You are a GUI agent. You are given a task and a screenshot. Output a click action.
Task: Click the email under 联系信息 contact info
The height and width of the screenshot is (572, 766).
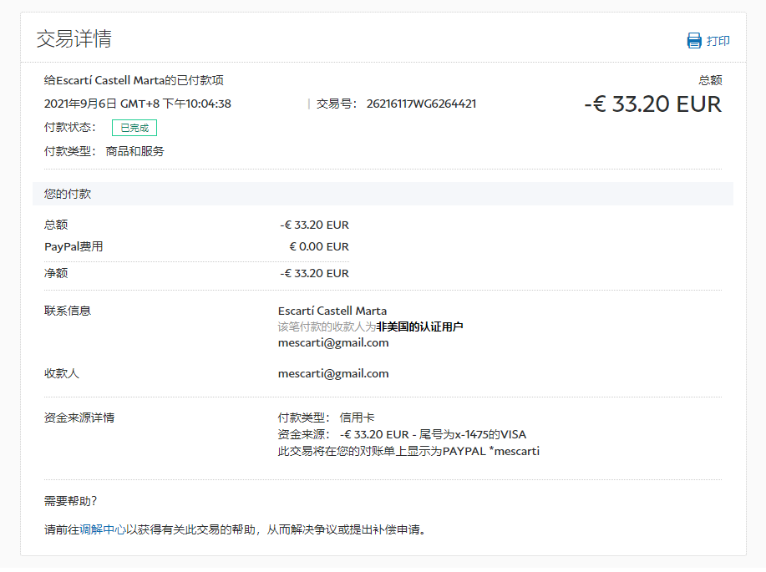click(333, 342)
